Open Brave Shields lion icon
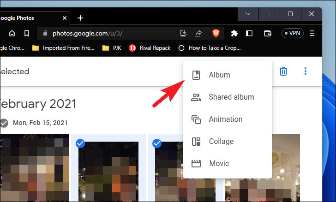Viewport: 336px width, 202px height. [216, 33]
